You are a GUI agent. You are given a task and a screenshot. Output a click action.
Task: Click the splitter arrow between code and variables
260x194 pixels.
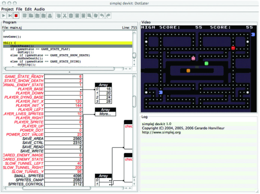click(x=69, y=72)
